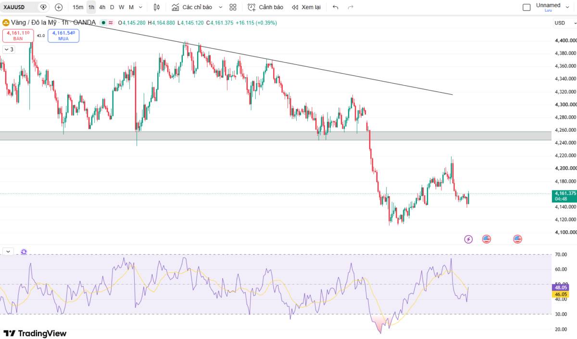
Task: Click the purple lightning event marker
Action: 468,239
